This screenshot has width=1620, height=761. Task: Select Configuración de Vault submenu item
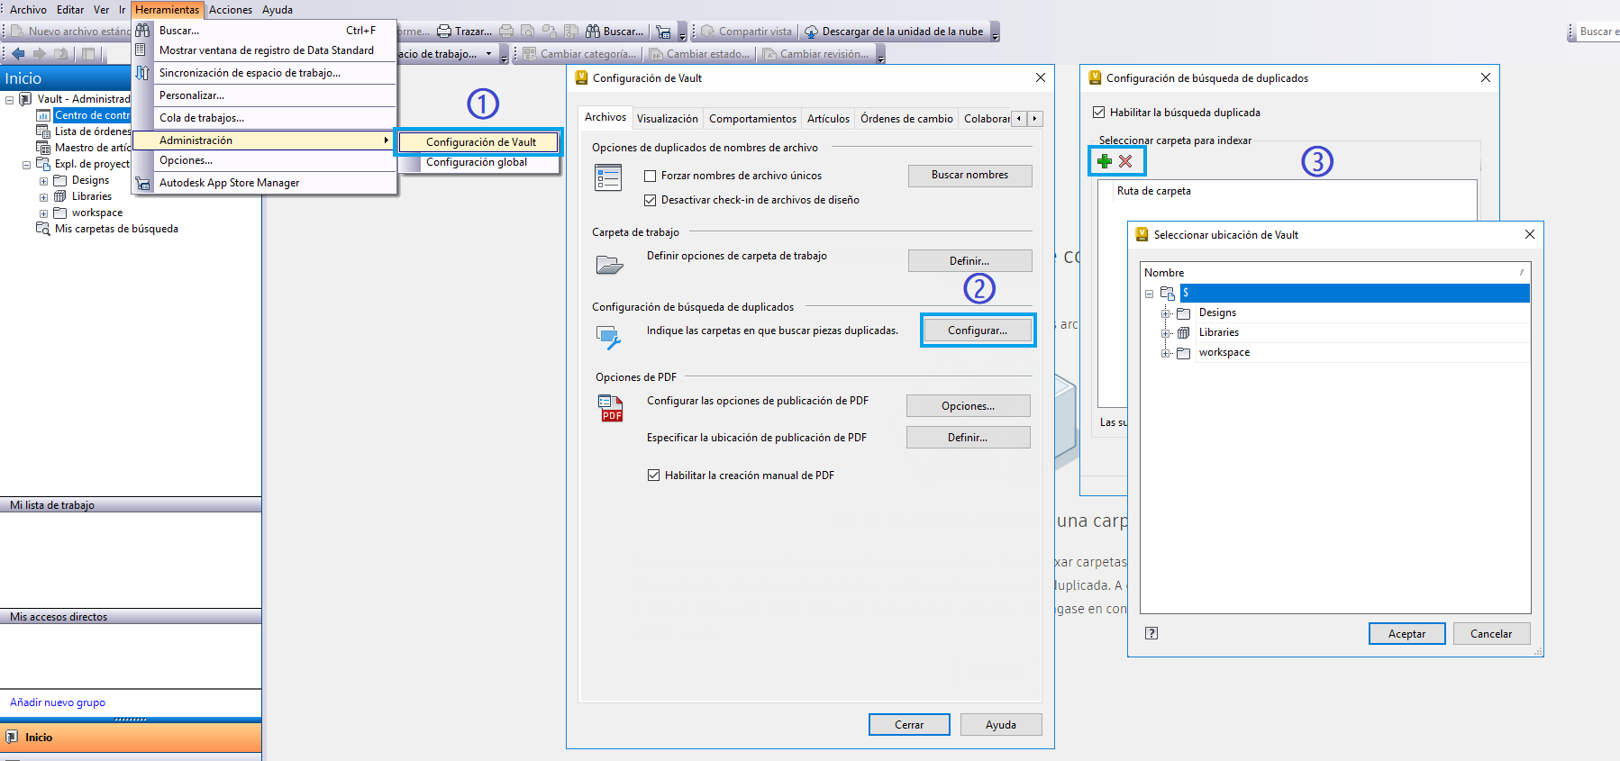click(479, 141)
